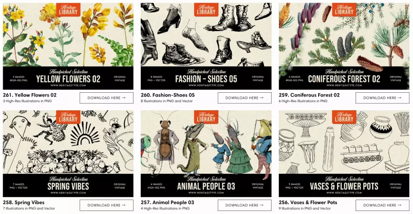Open the Yellow Flowers 02 preview image
The image size is (413, 214).
[68, 46]
